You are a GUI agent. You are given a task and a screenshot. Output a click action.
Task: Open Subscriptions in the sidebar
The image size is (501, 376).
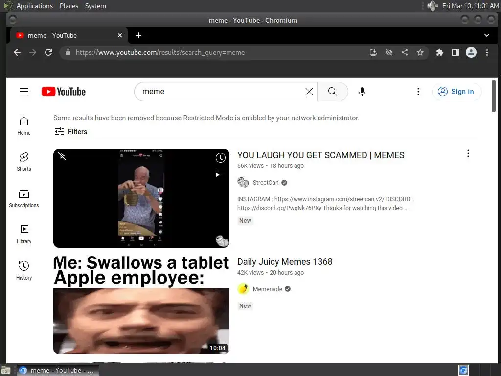(x=24, y=198)
